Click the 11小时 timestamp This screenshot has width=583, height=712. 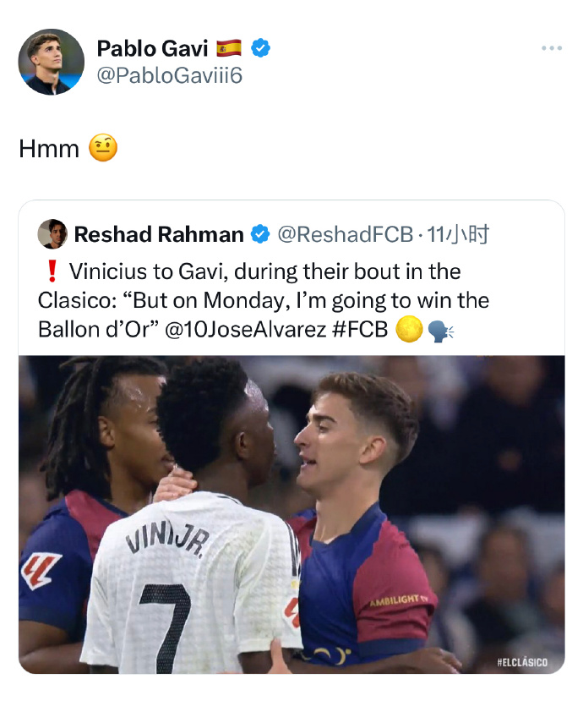pyautogui.click(x=458, y=234)
